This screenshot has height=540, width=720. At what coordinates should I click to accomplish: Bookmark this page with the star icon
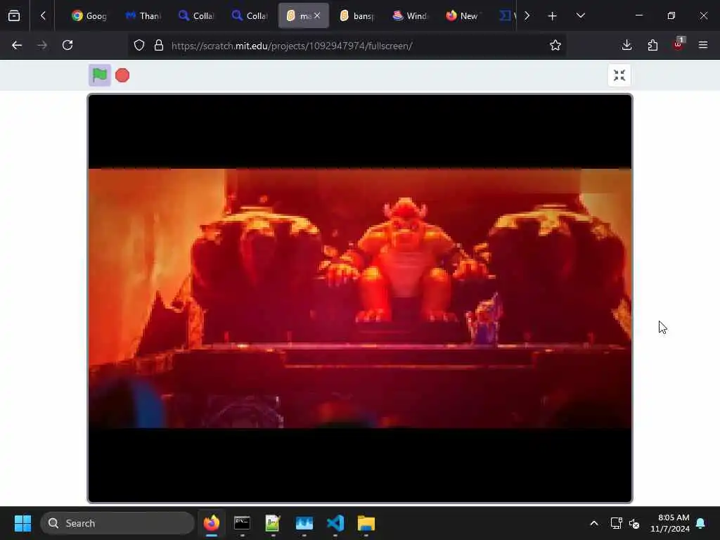(555, 45)
